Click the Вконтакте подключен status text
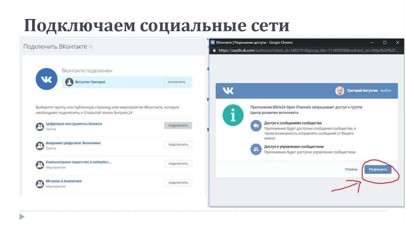The width and height of the screenshot is (406, 227). 87,71
